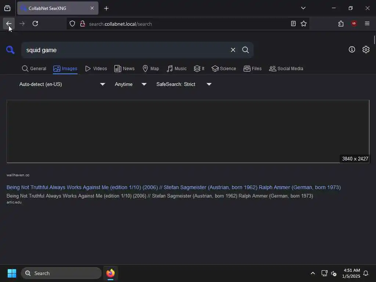Close the CollabNet SearXNG tab
Screen dimensions: 376x282
coord(92,8)
